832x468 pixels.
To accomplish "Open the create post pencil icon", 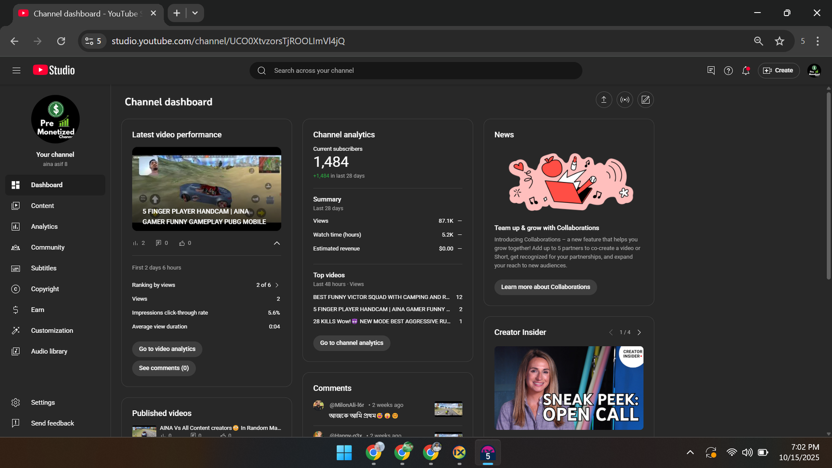I will click(645, 100).
